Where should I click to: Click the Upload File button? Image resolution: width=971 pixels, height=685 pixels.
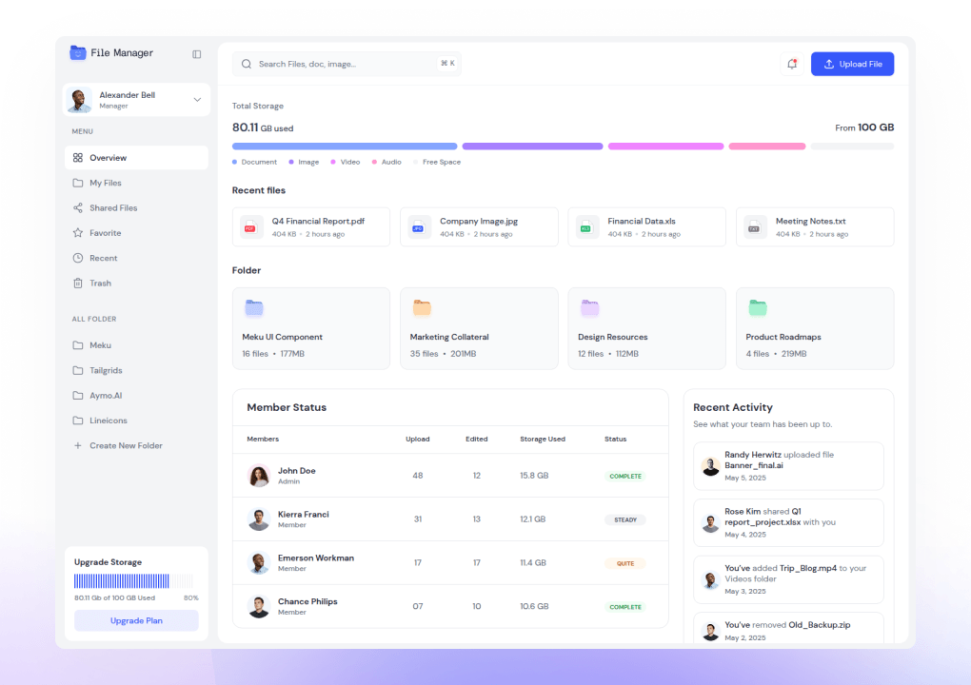(x=851, y=63)
